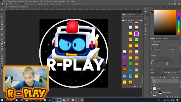Screen dimensions: 181x102
Task: Open the Файл menu
Action: pyautogui.click(x=5, y=1)
